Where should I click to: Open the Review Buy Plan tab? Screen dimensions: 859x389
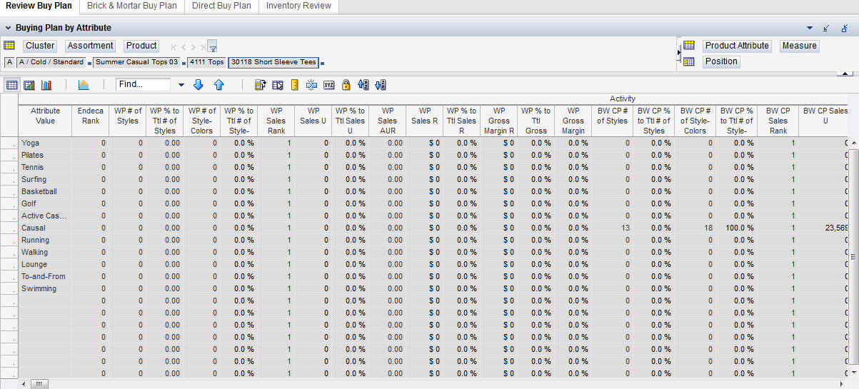(39, 6)
